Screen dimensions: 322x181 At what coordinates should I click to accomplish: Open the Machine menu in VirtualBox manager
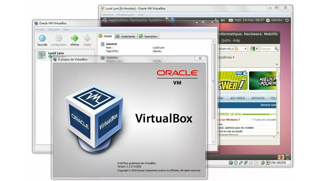click(x=54, y=29)
